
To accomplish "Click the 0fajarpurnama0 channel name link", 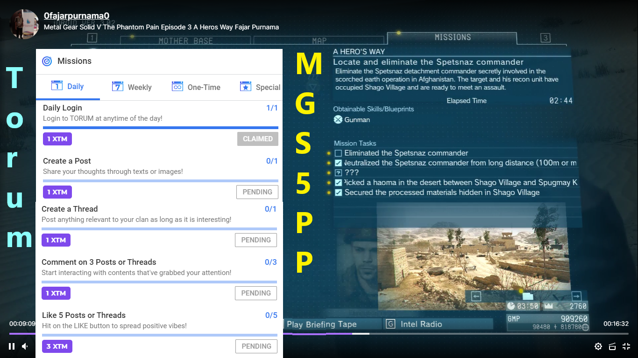I will tap(77, 15).
